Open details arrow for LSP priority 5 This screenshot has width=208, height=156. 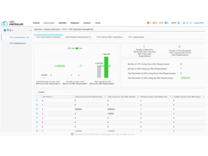[37, 122]
